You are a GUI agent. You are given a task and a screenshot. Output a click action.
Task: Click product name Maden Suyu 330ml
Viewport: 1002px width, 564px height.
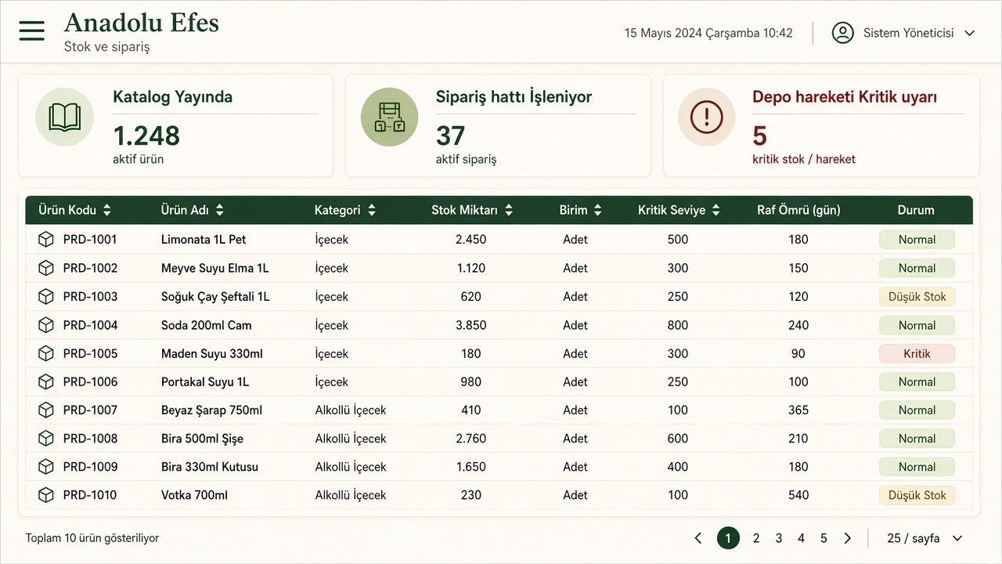click(212, 353)
